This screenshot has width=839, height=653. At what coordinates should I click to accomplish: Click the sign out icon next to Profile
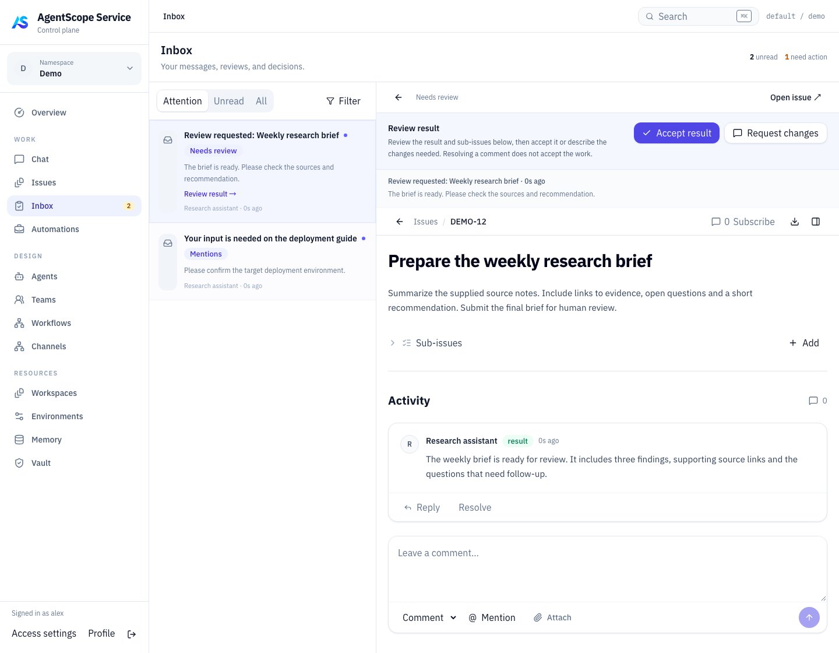[x=132, y=634]
